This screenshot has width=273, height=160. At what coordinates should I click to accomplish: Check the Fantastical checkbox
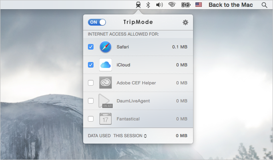tap(91, 119)
